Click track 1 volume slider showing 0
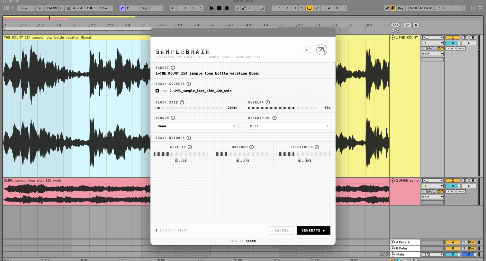The width and height of the screenshot is (486, 261). pos(453,43)
